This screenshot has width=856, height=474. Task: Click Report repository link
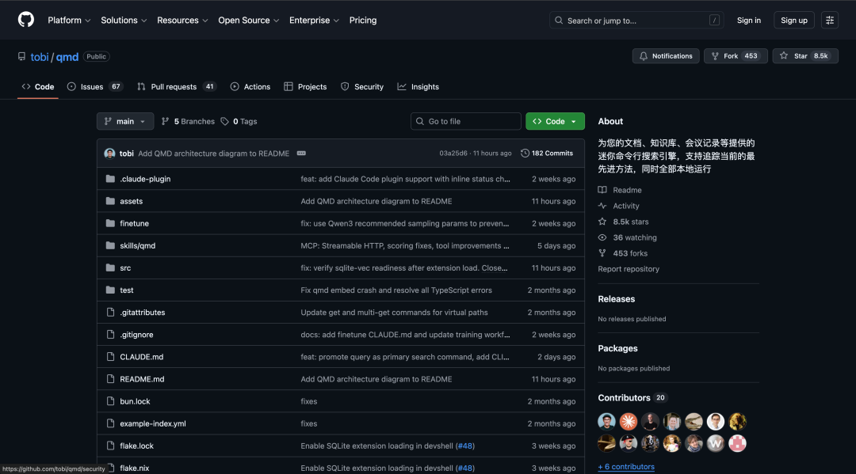coord(629,269)
